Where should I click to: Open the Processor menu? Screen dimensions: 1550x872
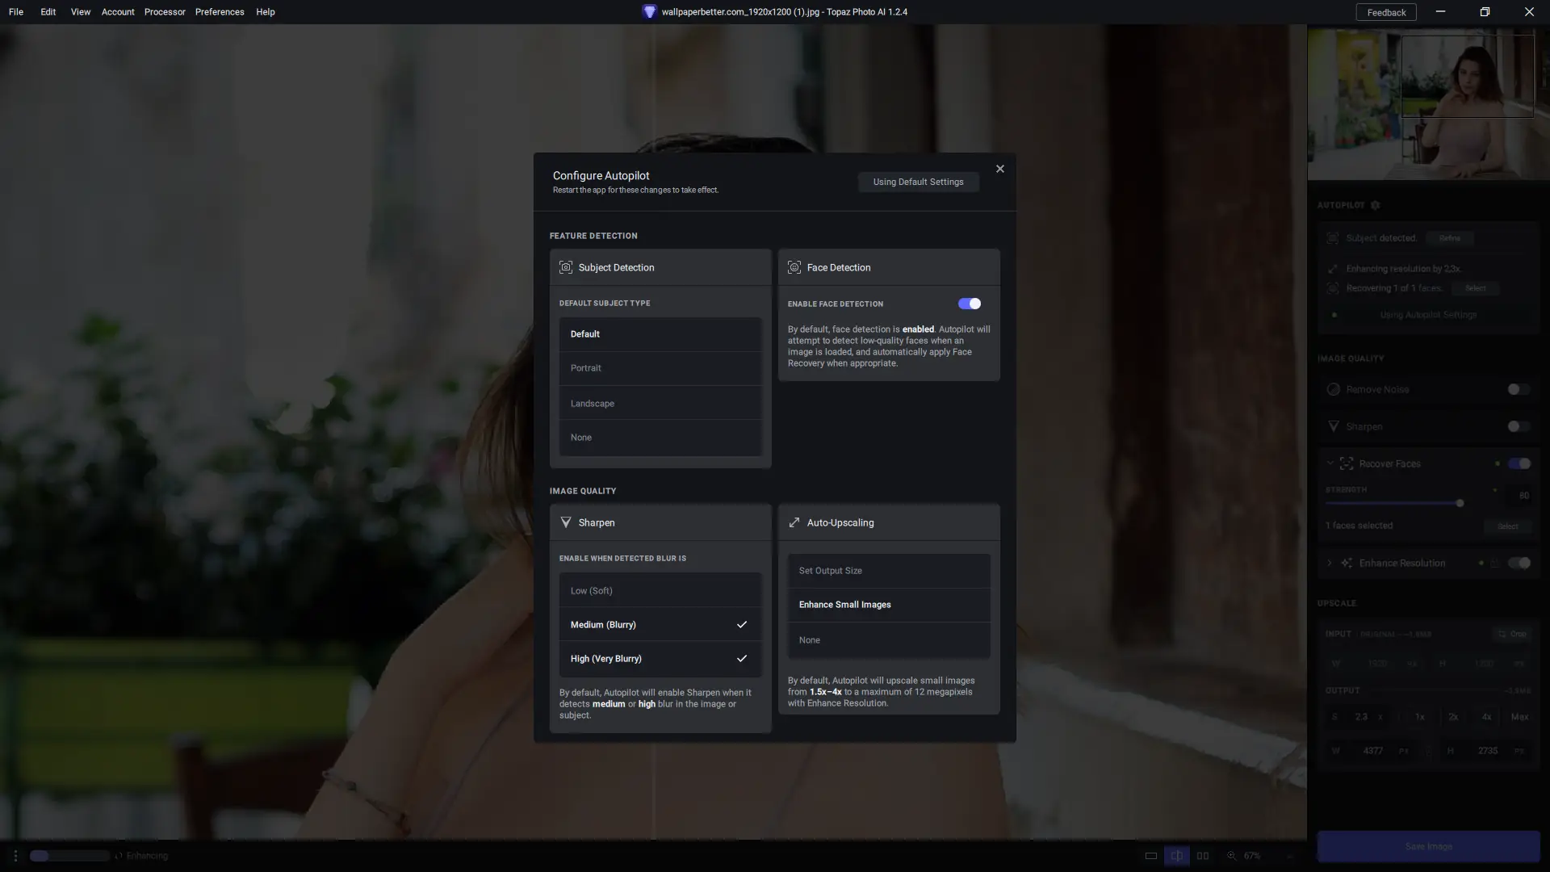[x=165, y=12]
